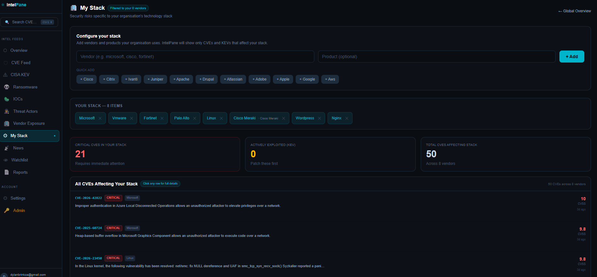Click the News satellite icon

coord(7,148)
